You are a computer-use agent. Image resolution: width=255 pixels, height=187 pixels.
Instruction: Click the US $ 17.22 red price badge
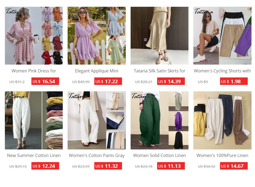point(108,81)
